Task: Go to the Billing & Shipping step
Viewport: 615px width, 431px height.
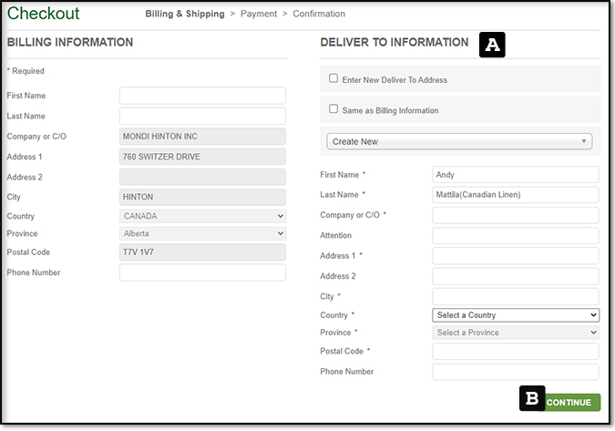Action: [185, 14]
